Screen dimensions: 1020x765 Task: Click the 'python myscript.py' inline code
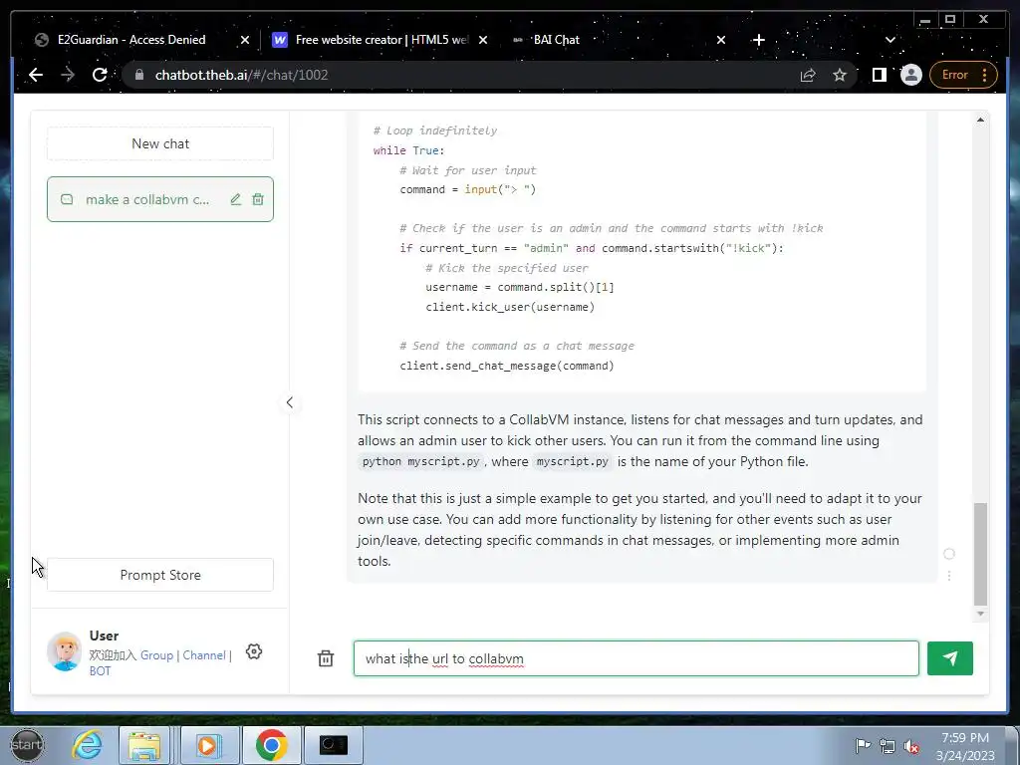click(x=421, y=461)
